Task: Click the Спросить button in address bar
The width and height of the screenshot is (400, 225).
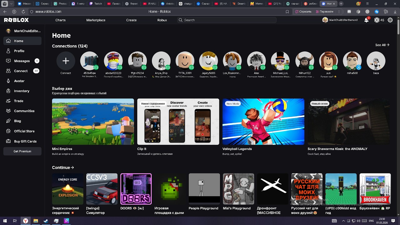Action: point(303,12)
